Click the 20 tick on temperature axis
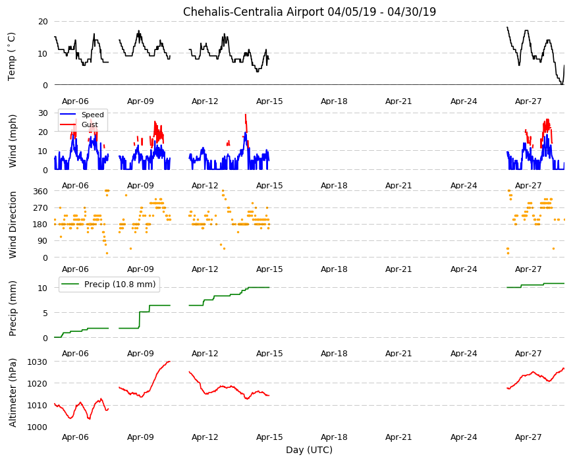Viewport: 573px width, 461px height. coord(43,22)
